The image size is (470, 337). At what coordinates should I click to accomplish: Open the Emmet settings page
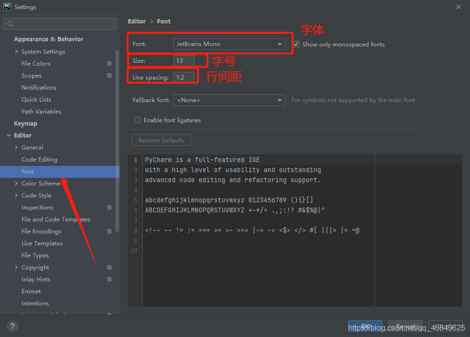[31, 291]
